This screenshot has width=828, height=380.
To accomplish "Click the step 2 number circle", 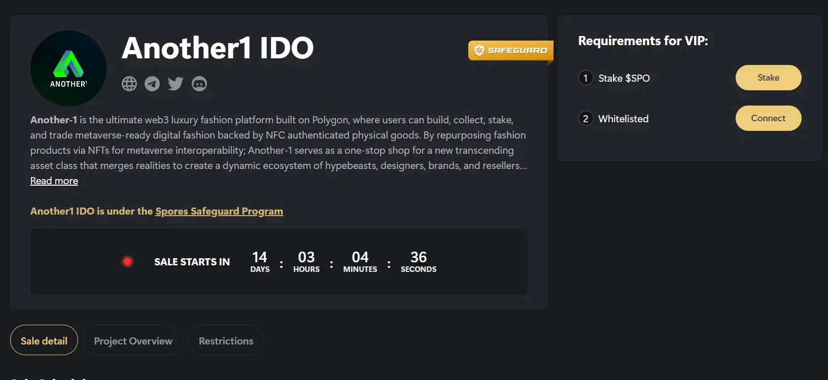I will pos(585,119).
